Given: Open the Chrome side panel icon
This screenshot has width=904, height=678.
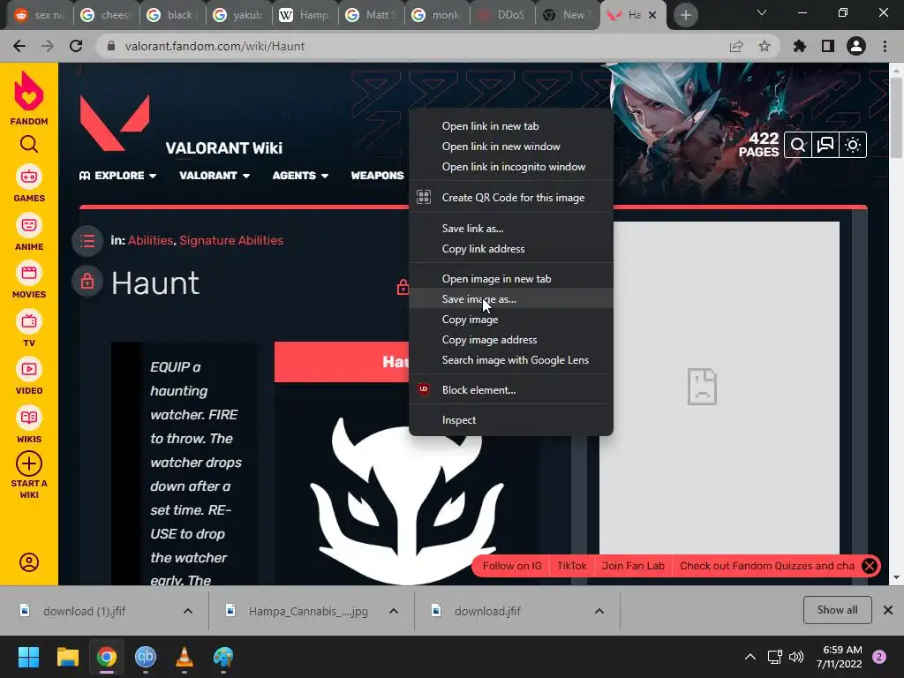Looking at the screenshot, I should click(x=828, y=46).
